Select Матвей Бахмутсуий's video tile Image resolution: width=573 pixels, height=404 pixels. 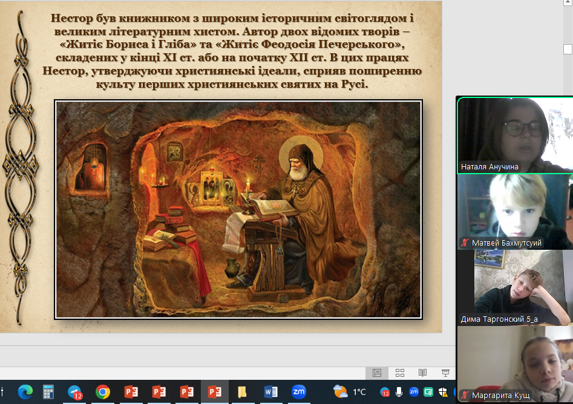(x=515, y=212)
